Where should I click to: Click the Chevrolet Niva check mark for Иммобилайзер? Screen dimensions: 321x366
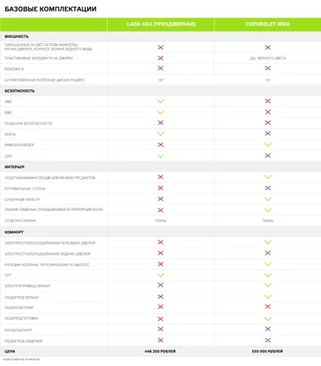(x=268, y=145)
